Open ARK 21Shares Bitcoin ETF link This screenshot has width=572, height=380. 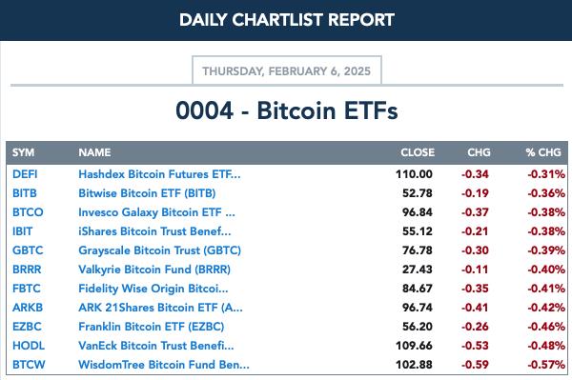click(160, 308)
